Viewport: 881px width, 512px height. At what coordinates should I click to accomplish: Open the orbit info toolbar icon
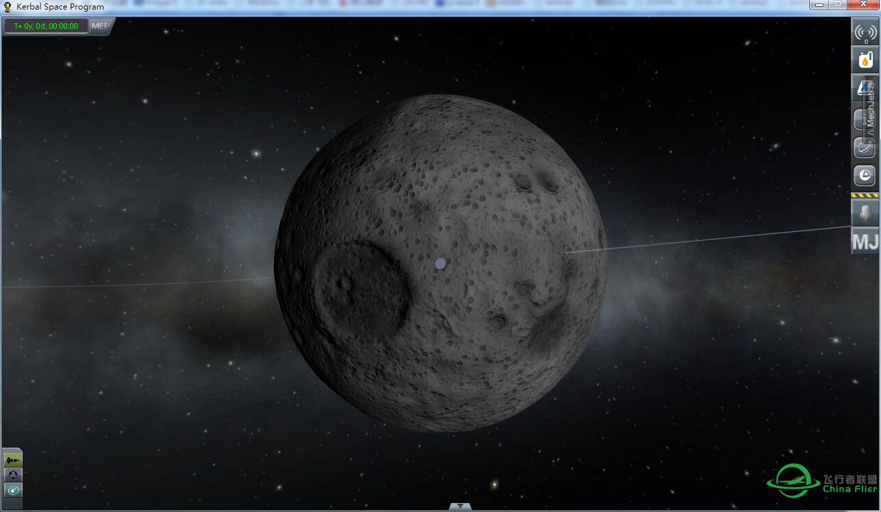(x=865, y=147)
